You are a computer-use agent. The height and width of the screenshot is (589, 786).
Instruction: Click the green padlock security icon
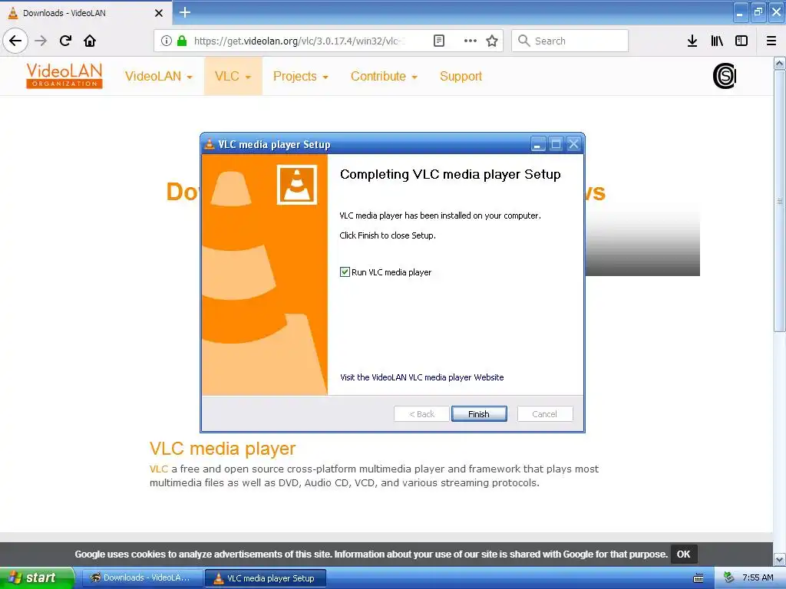(x=182, y=41)
